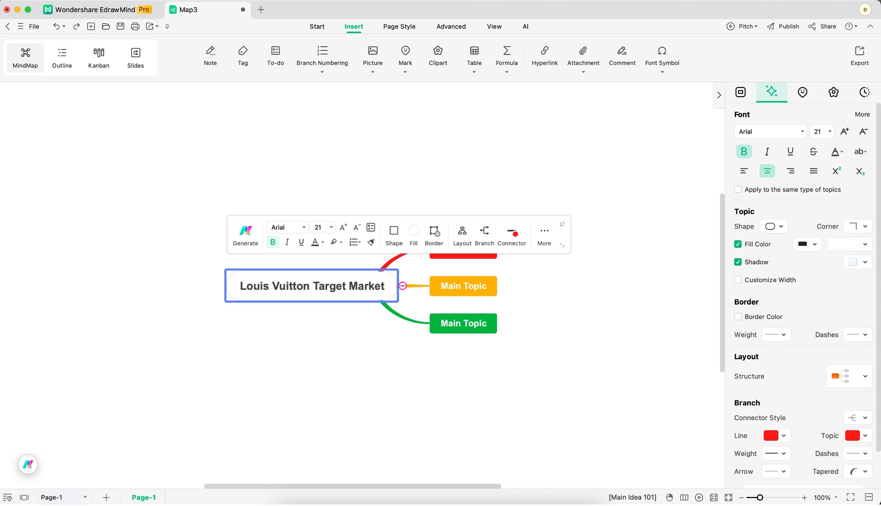Open Clipart library
This screenshot has width=881, height=506.
438,55
